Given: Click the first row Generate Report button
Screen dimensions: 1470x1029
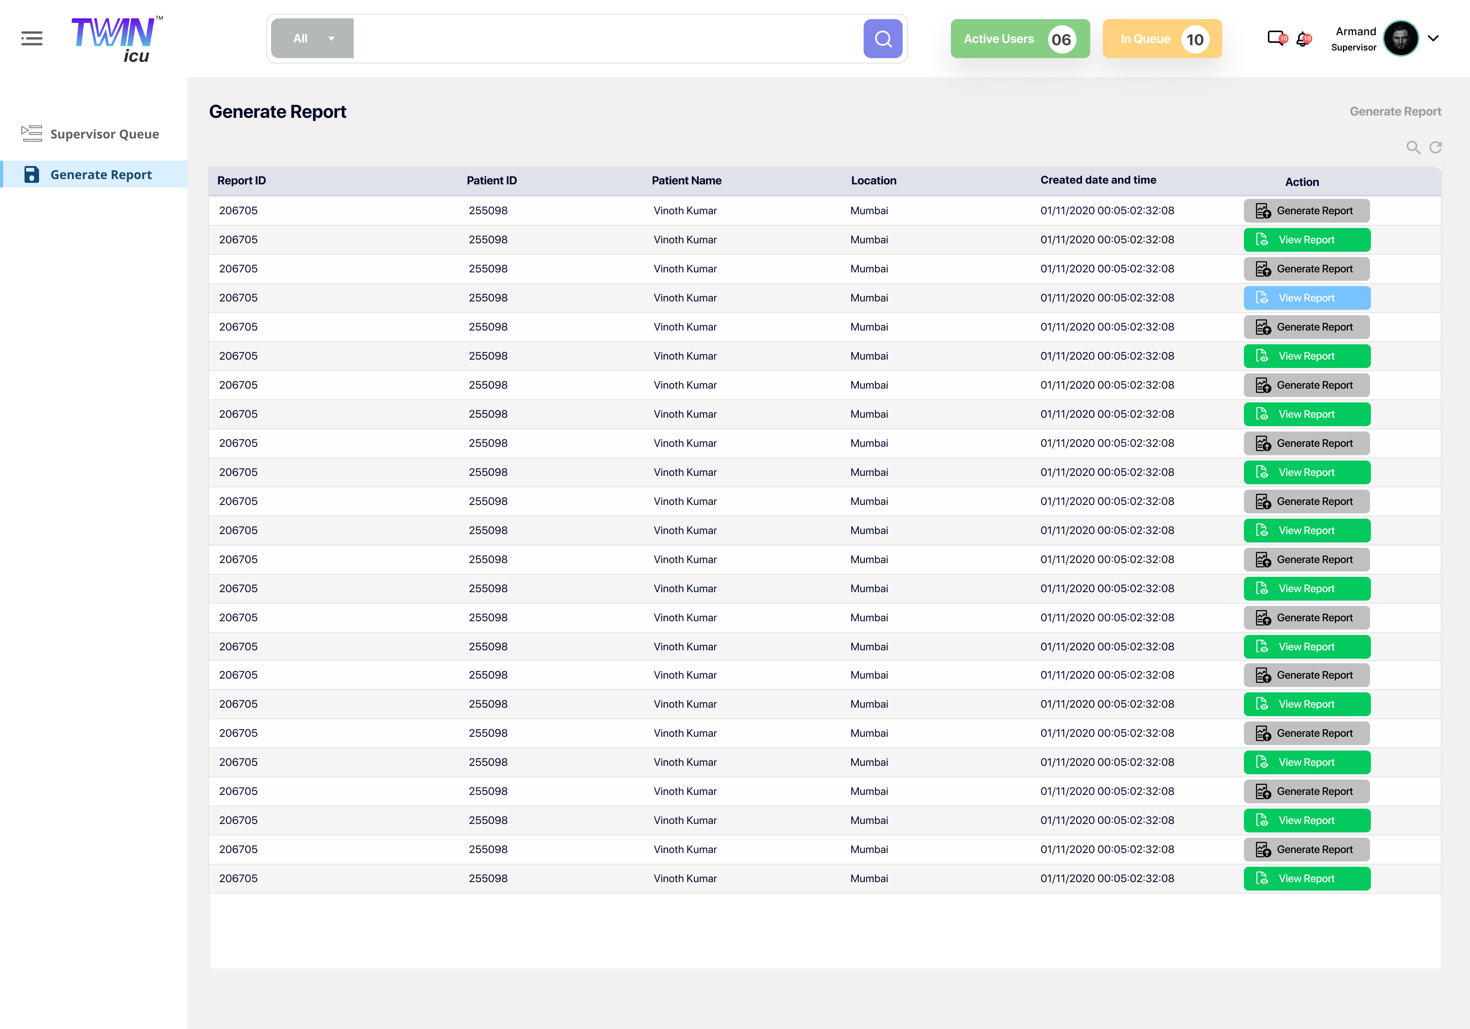Looking at the screenshot, I should 1306,211.
